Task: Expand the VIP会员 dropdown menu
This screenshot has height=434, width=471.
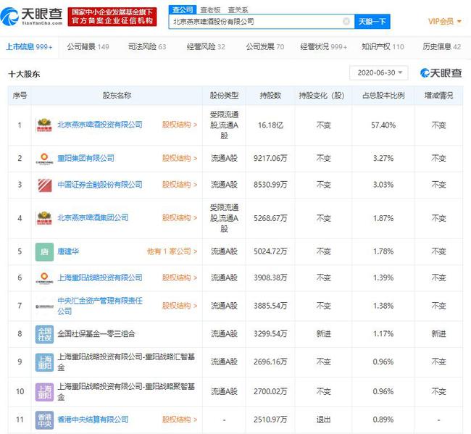Action: 445,22
